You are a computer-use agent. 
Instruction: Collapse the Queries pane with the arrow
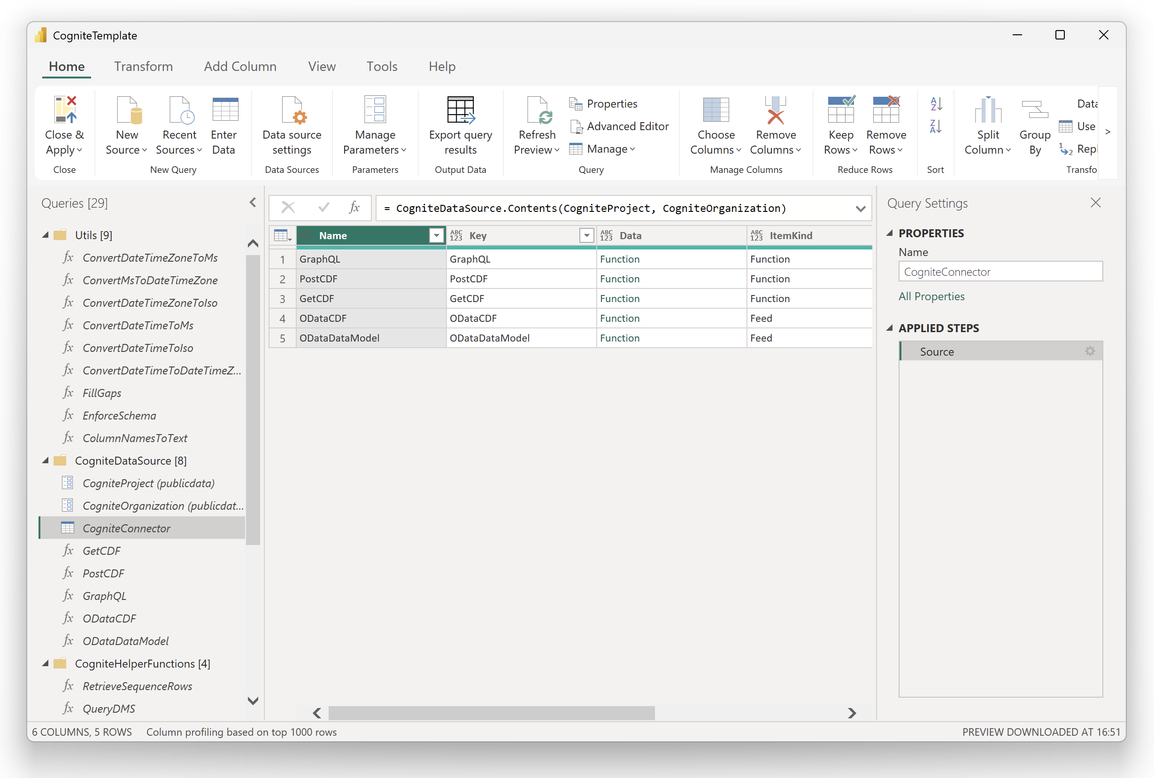tap(253, 202)
